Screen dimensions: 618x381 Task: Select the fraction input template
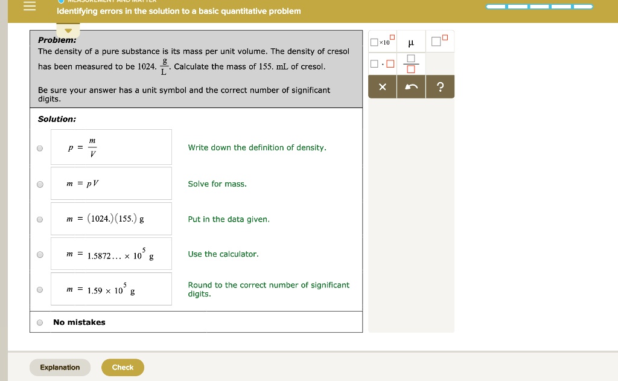pyautogui.click(x=411, y=63)
